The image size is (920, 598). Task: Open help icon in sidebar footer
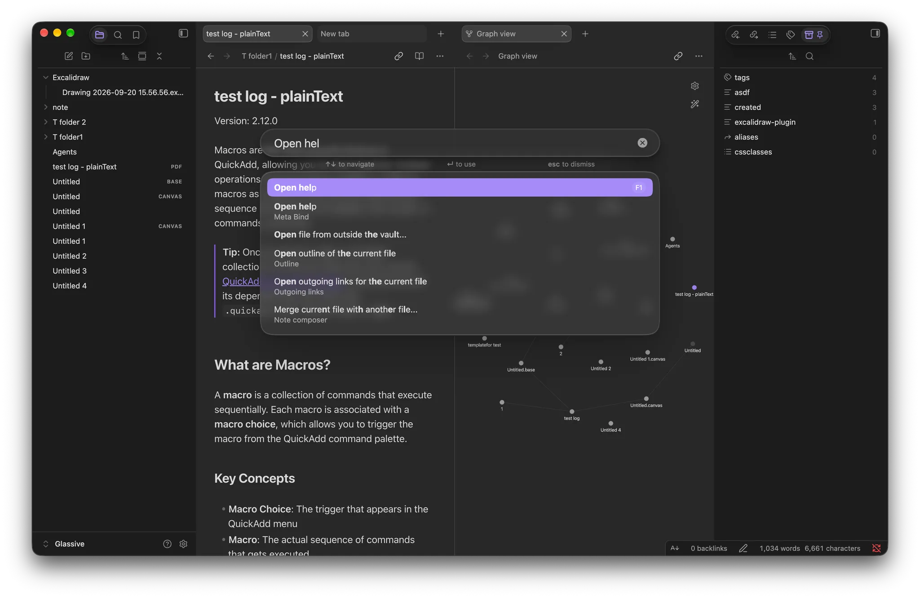click(167, 544)
